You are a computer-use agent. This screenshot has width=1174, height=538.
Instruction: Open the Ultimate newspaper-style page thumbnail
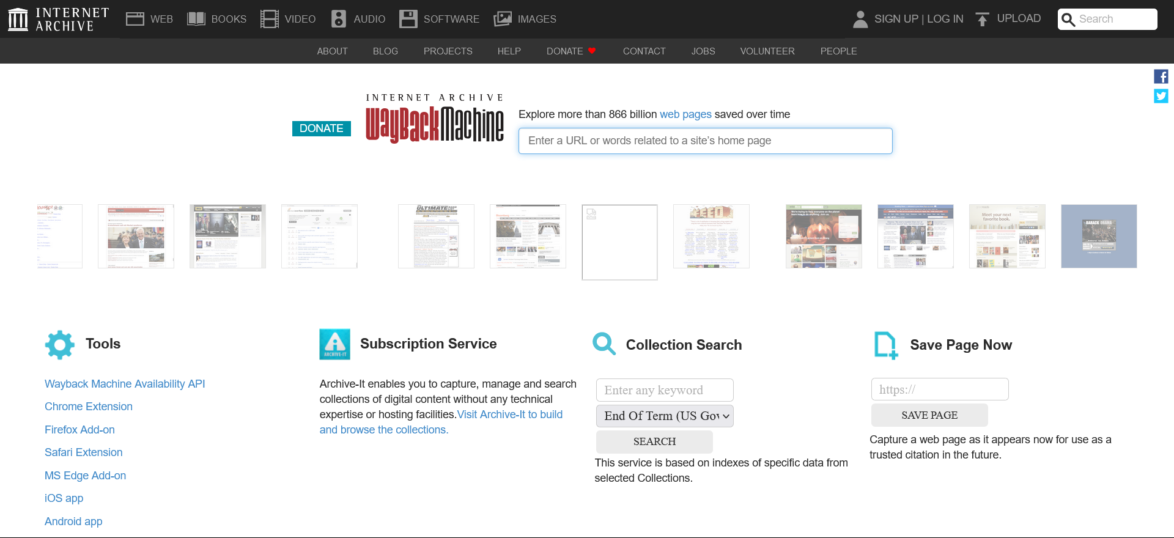pyautogui.click(x=436, y=236)
